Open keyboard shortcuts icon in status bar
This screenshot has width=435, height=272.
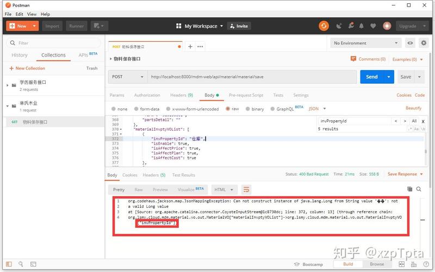pos(414,264)
